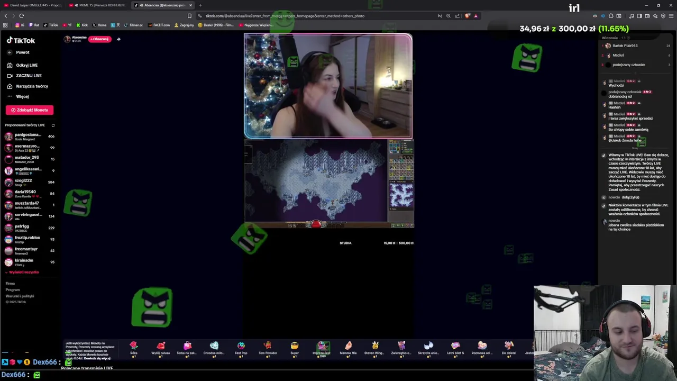Send the Torba na zakupy gift

coord(187,349)
